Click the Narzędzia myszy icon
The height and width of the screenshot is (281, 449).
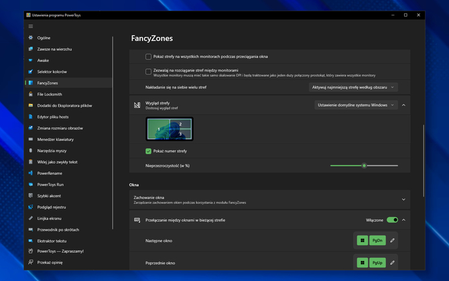(31, 151)
